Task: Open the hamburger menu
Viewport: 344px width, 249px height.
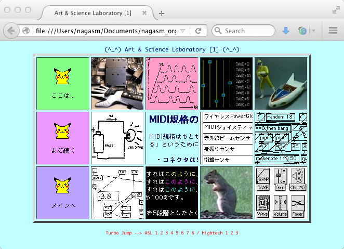Action: [x=333, y=31]
